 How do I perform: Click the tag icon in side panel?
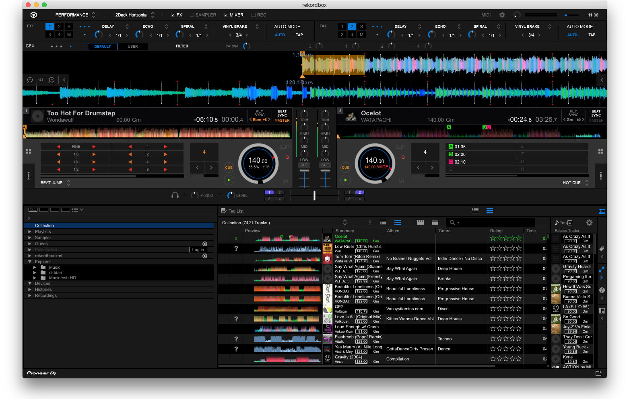tap(602, 249)
